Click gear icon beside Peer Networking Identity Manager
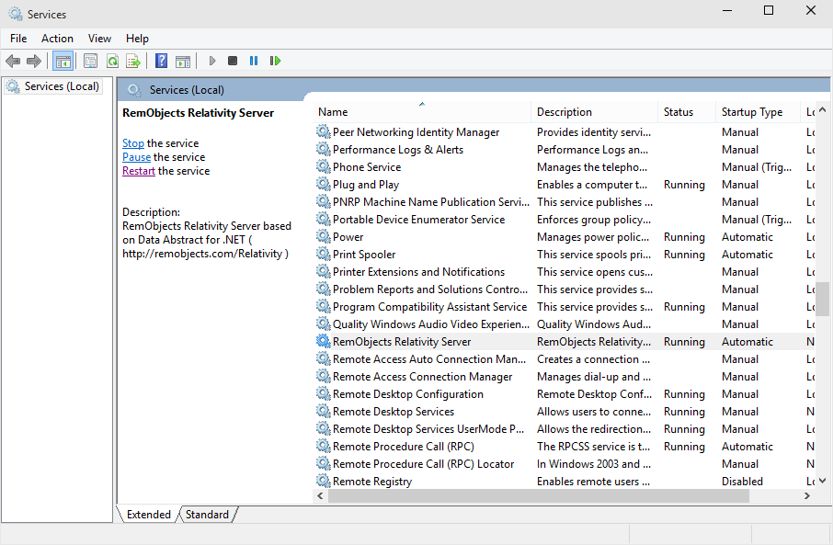The image size is (833, 545). [323, 131]
